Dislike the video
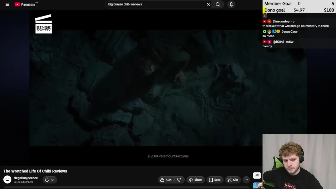The width and height of the screenshot is (336, 189). coord(179,180)
